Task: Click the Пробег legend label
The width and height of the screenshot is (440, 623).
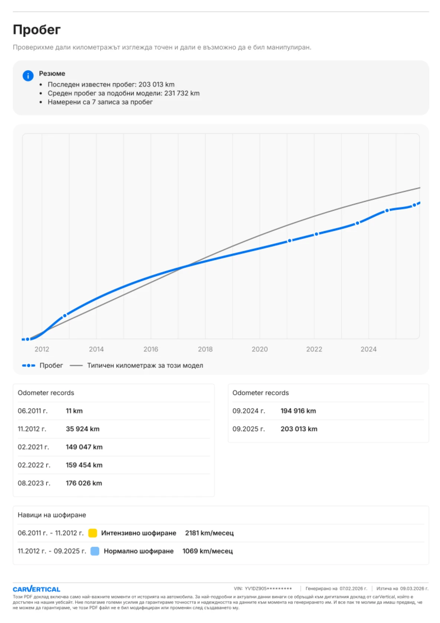Action: 51,366
